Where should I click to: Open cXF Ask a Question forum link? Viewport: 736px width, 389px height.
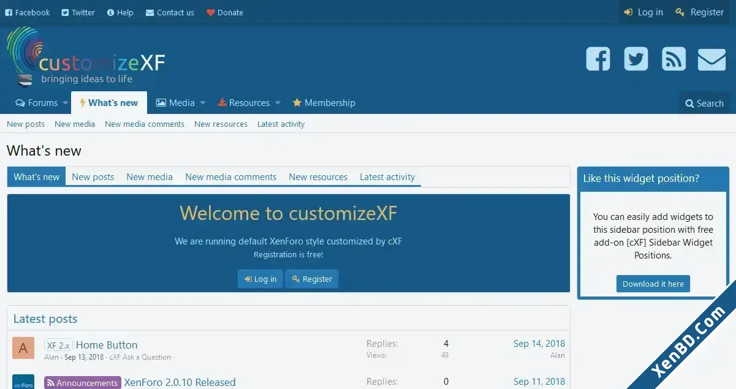coord(140,357)
